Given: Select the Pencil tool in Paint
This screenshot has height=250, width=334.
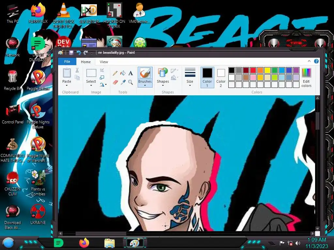Looking at the screenshot, I should (x=115, y=73).
